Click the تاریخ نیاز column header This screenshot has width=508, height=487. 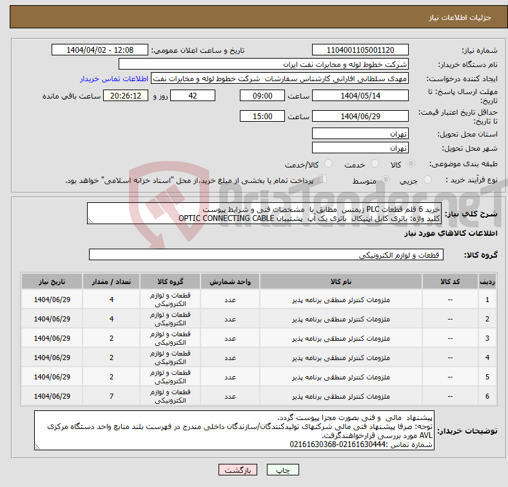tap(52, 282)
